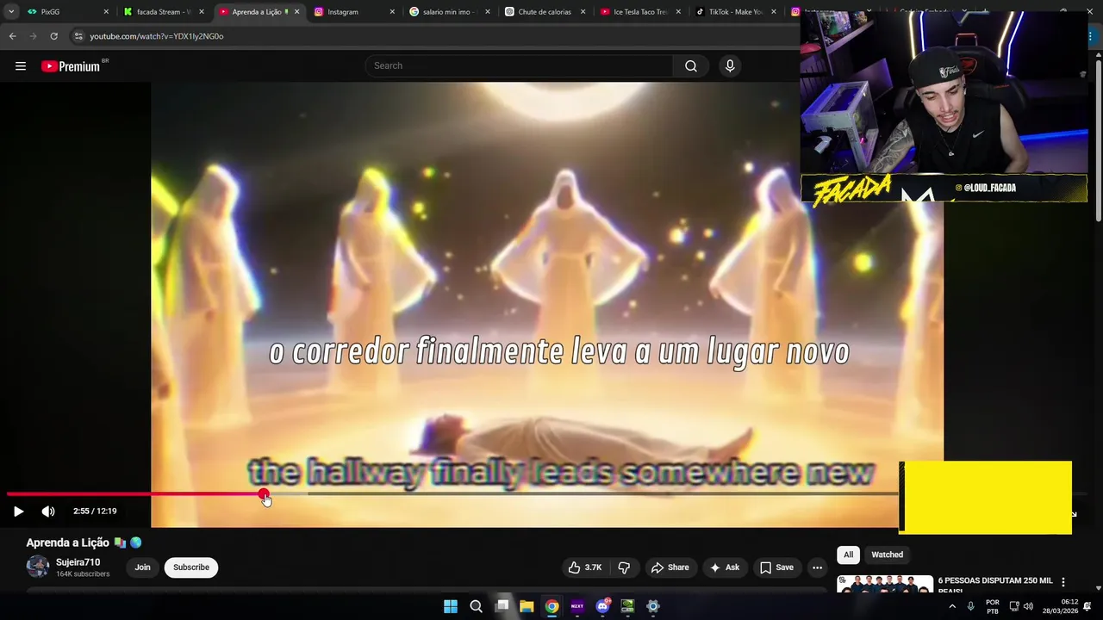Viewport: 1103px width, 620px height.
Task: Go back in browser history
Action: click(x=12, y=36)
